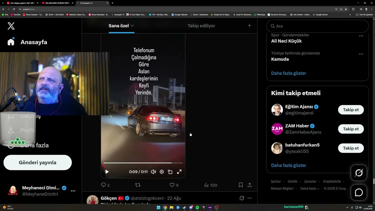Viewport: 375px width, 211px height.
Task: Open the Gizlilik footer link
Action: point(292,182)
